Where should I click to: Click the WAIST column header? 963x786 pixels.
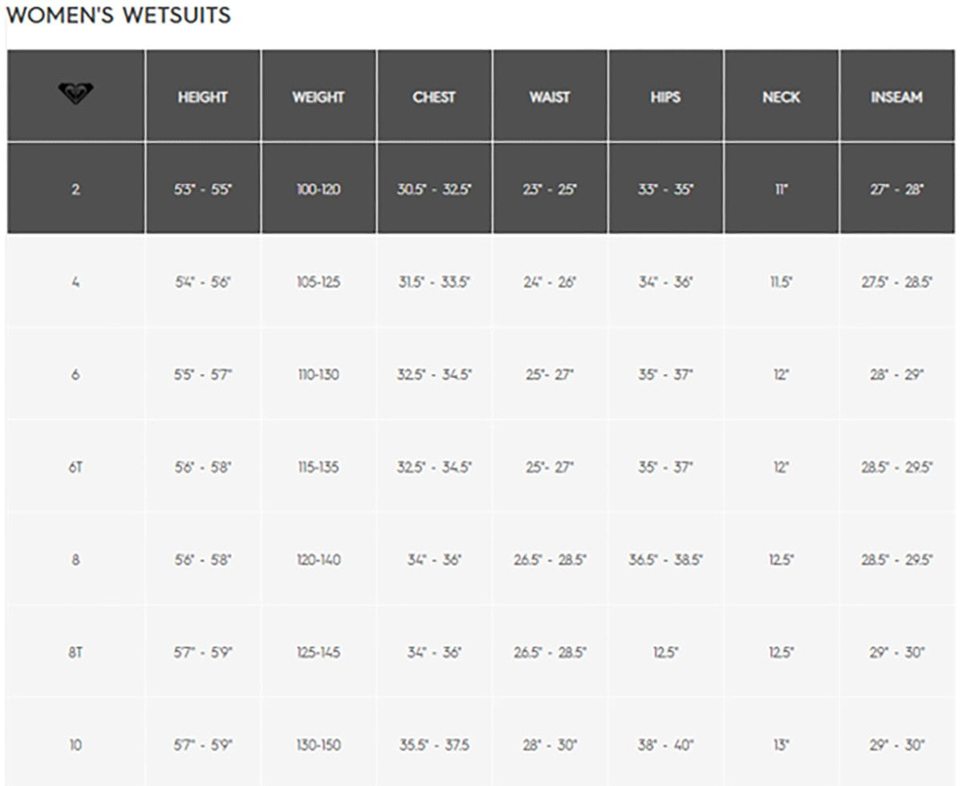550,97
